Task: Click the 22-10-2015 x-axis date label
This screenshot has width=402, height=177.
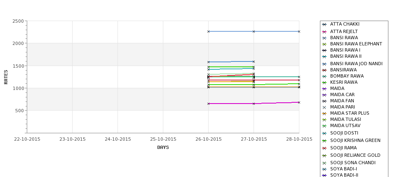Action: pos(27,139)
